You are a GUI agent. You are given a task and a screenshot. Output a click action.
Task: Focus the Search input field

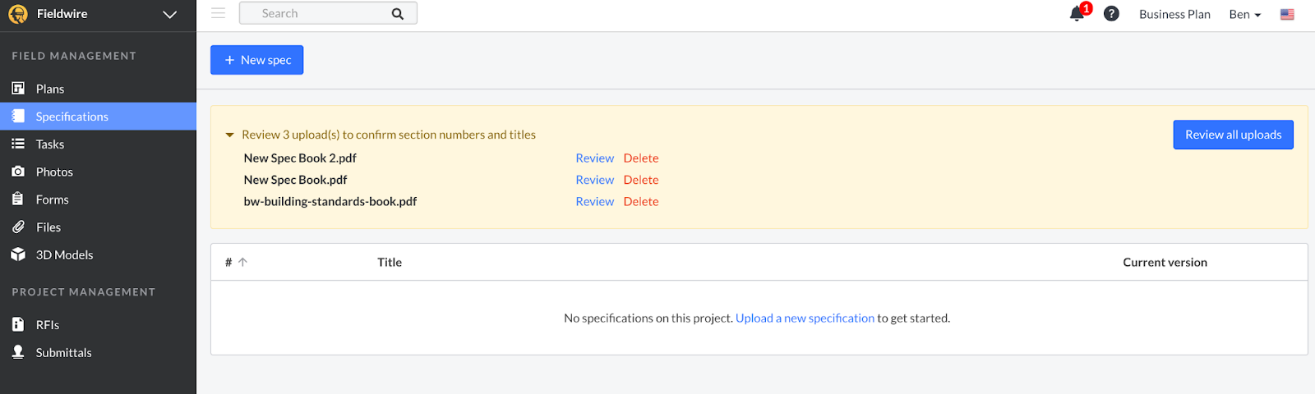(321, 14)
